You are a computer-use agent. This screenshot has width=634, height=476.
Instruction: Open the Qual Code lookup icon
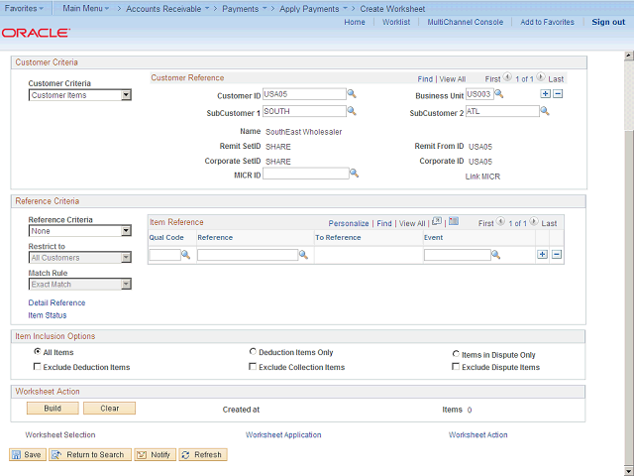click(x=185, y=255)
